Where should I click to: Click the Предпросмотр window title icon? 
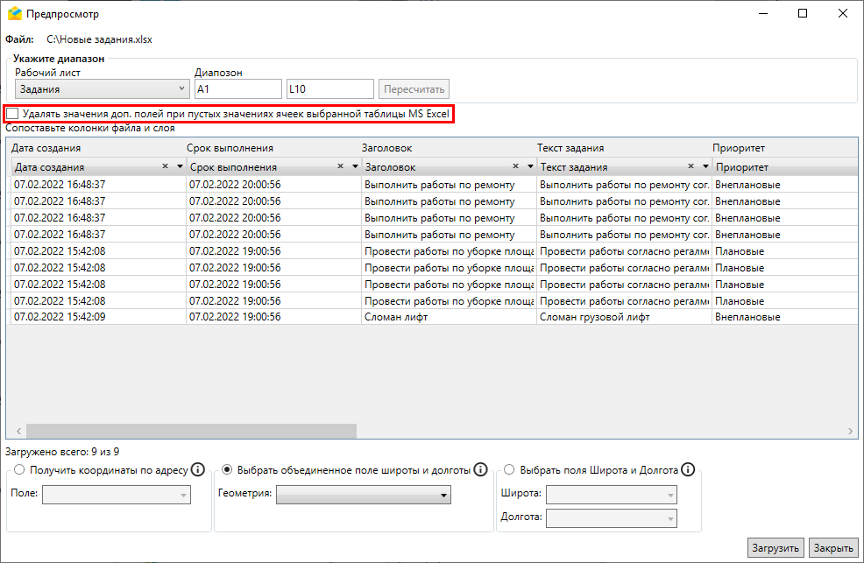click(x=14, y=14)
